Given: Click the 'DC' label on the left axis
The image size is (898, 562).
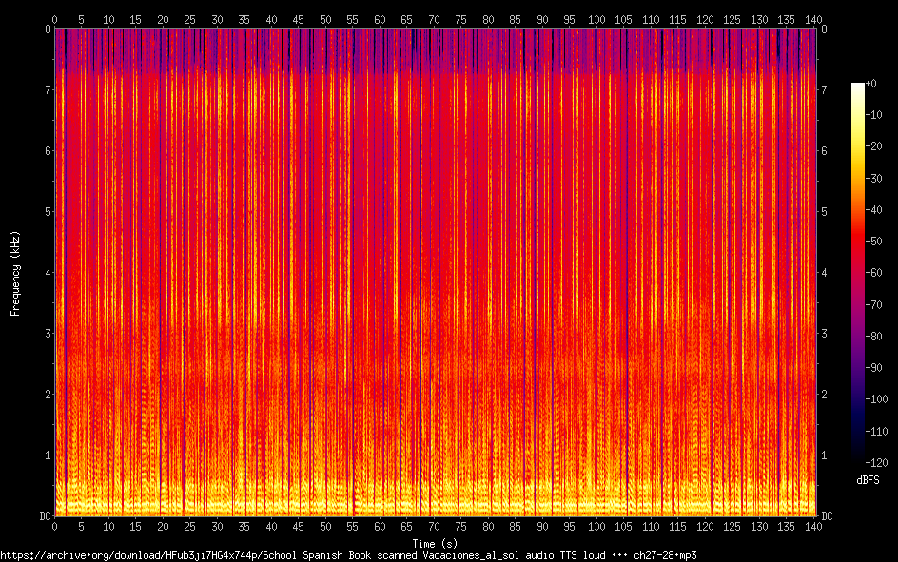Looking at the screenshot, I should (43, 516).
